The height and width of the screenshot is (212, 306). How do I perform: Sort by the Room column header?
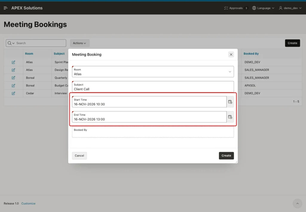point(29,54)
